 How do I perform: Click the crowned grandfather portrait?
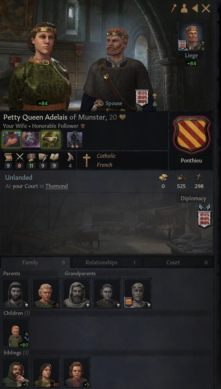[137, 293]
